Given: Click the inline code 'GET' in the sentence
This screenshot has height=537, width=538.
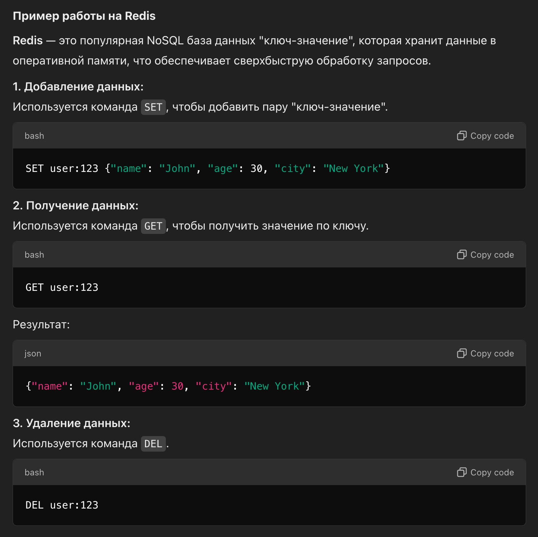Looking at the screenshot, I should click(153, 226).
